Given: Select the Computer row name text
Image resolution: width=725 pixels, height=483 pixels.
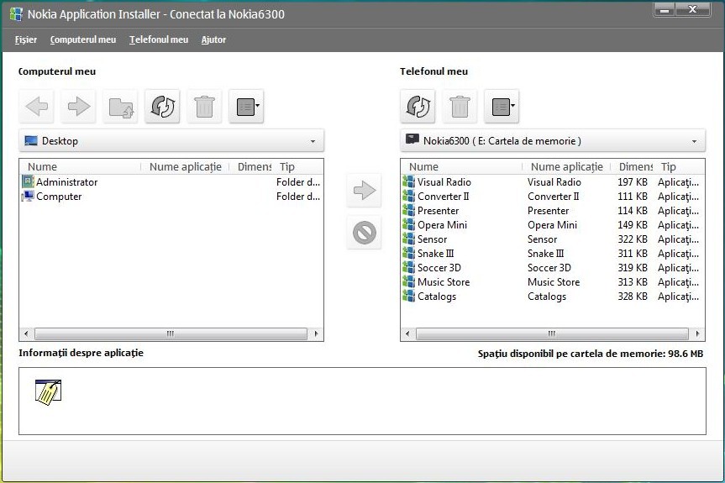Looking at the screenshot, I should [59, 197].
